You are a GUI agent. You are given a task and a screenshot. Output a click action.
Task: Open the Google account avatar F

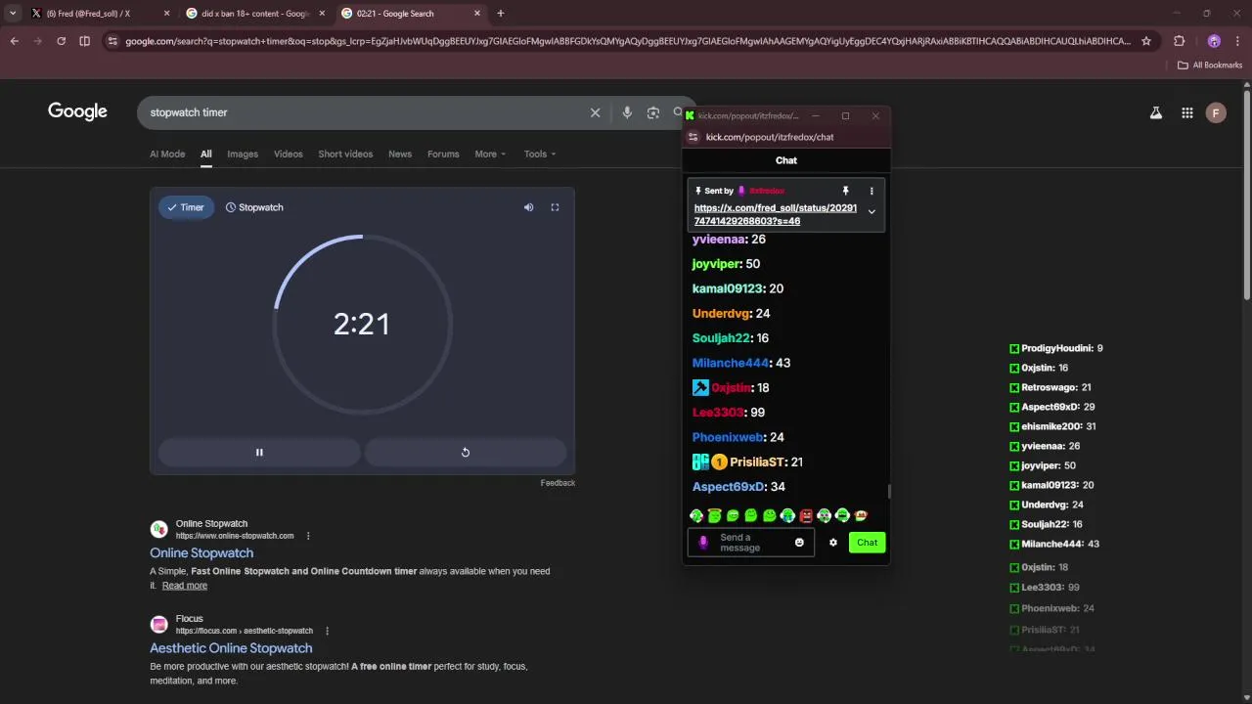coord(1216,112)
